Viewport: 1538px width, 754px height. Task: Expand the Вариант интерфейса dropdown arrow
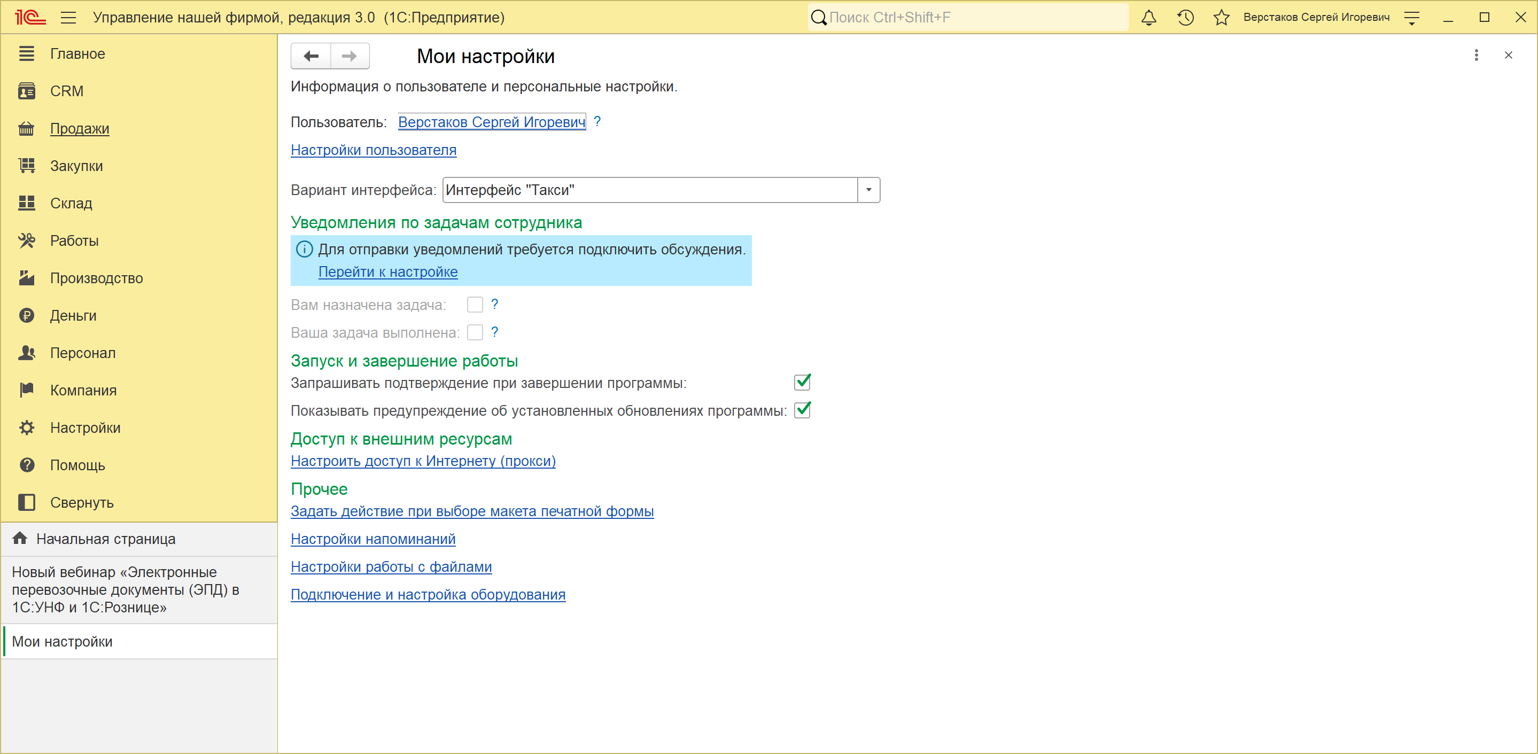click(869, 190)
